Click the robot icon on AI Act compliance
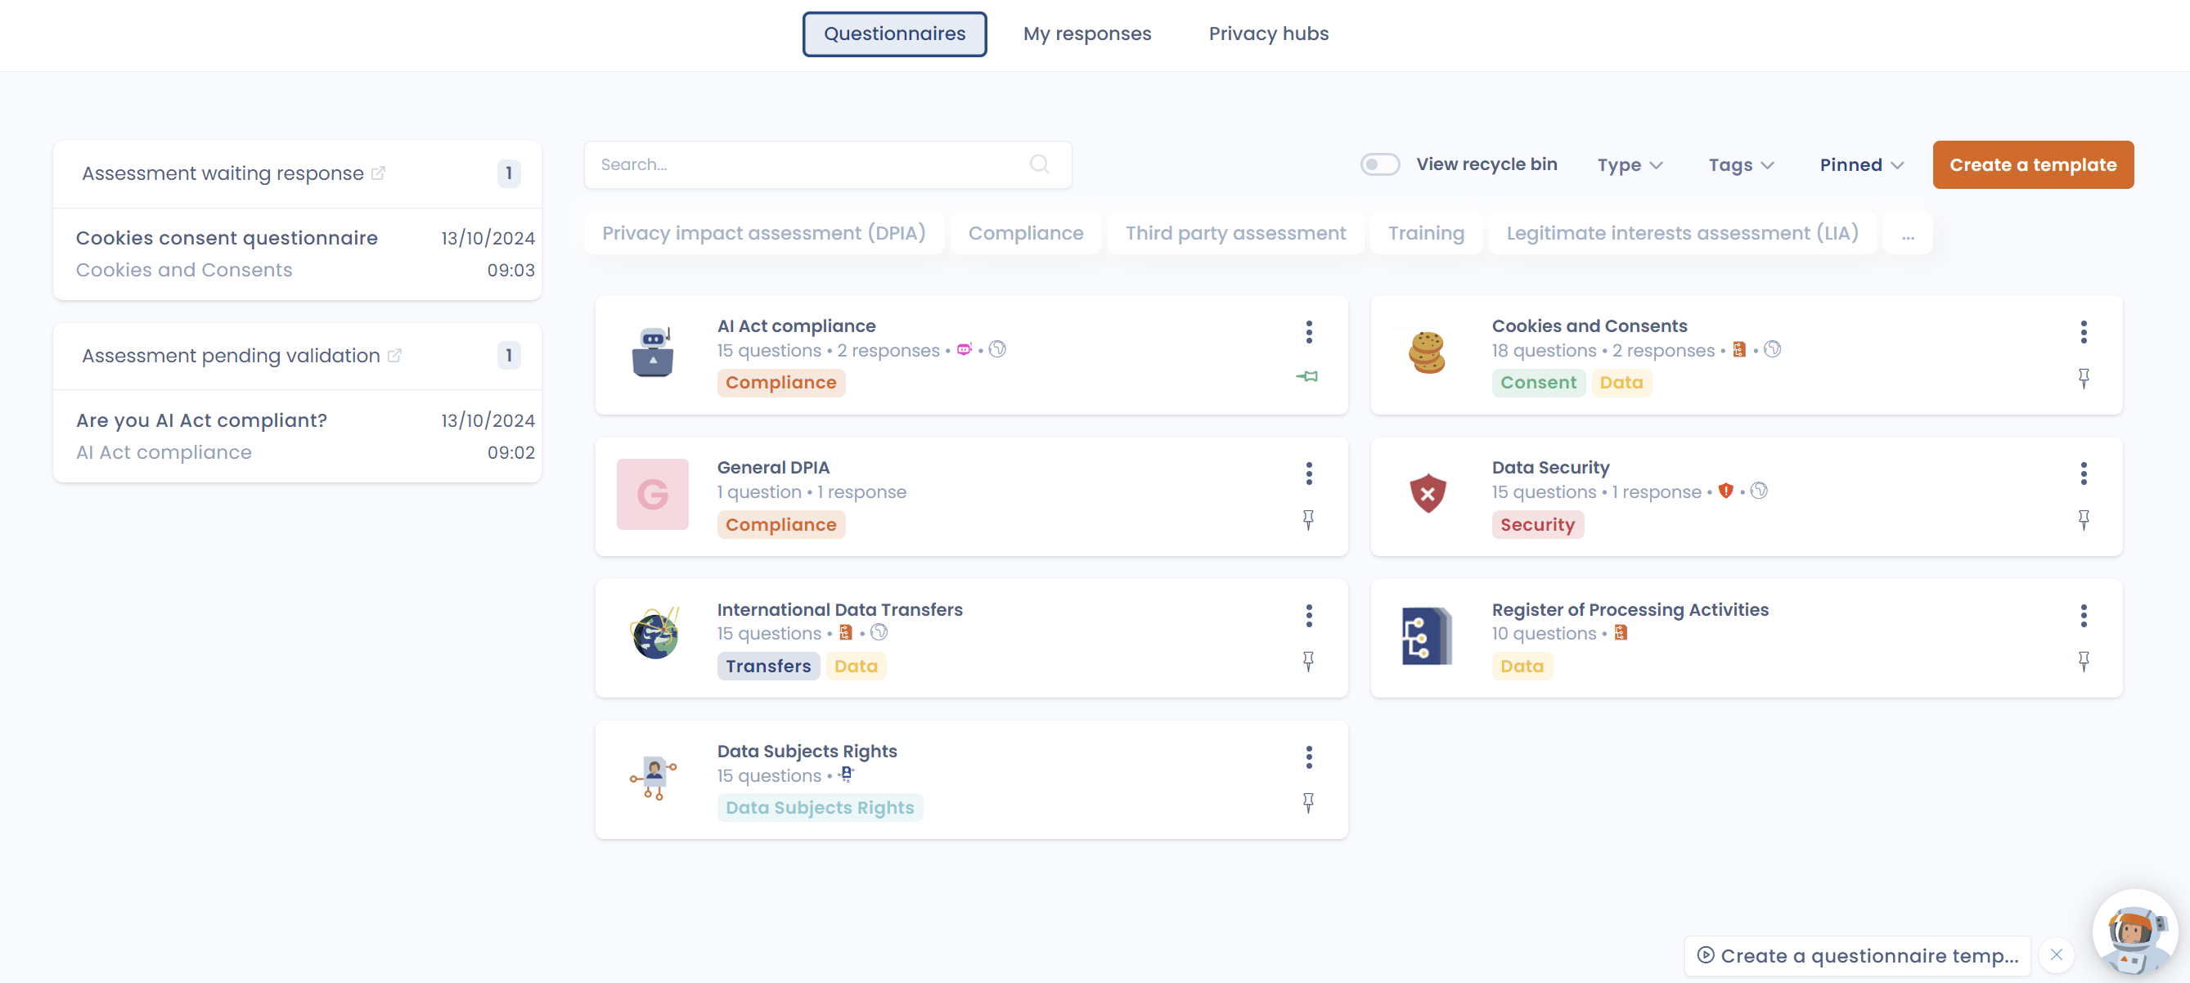Image resolution: width=2190 pixels, height=983 pixels. point(964,349)
